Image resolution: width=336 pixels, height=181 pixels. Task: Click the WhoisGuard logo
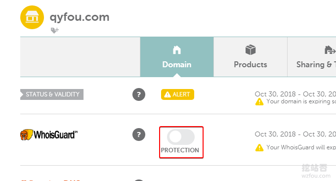point(49,135)
